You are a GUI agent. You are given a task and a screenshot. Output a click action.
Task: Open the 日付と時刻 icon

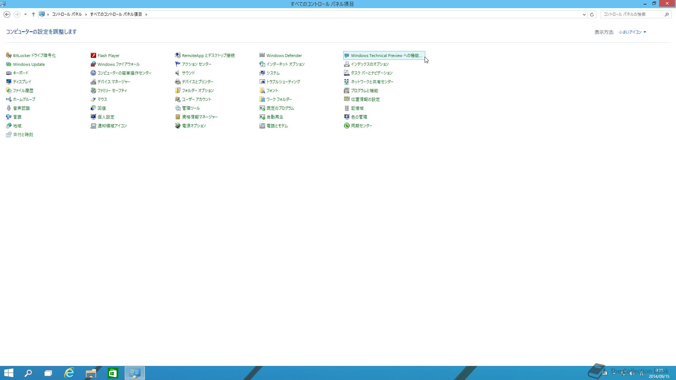pyautogui.click(x=9, y=134)
